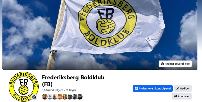Screen dimensions: 202x102
Task: Open the Professionelt kontrolpanel dashboard
Action: pyautogui.click(x=153, y=88)
